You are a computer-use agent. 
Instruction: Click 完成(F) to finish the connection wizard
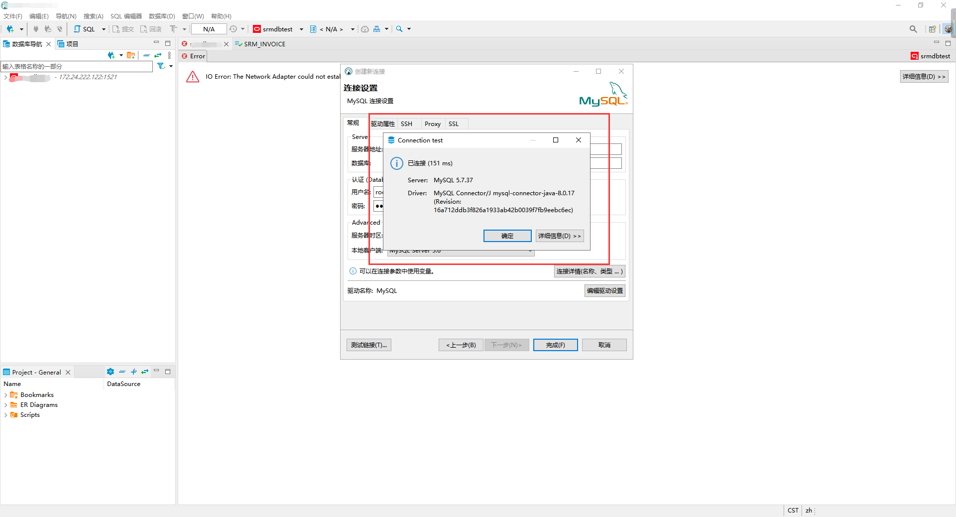pyautogui.click(x=555, y=345)
